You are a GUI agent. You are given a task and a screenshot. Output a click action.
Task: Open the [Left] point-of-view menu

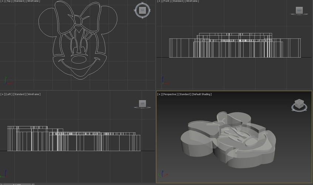[9, 94]
